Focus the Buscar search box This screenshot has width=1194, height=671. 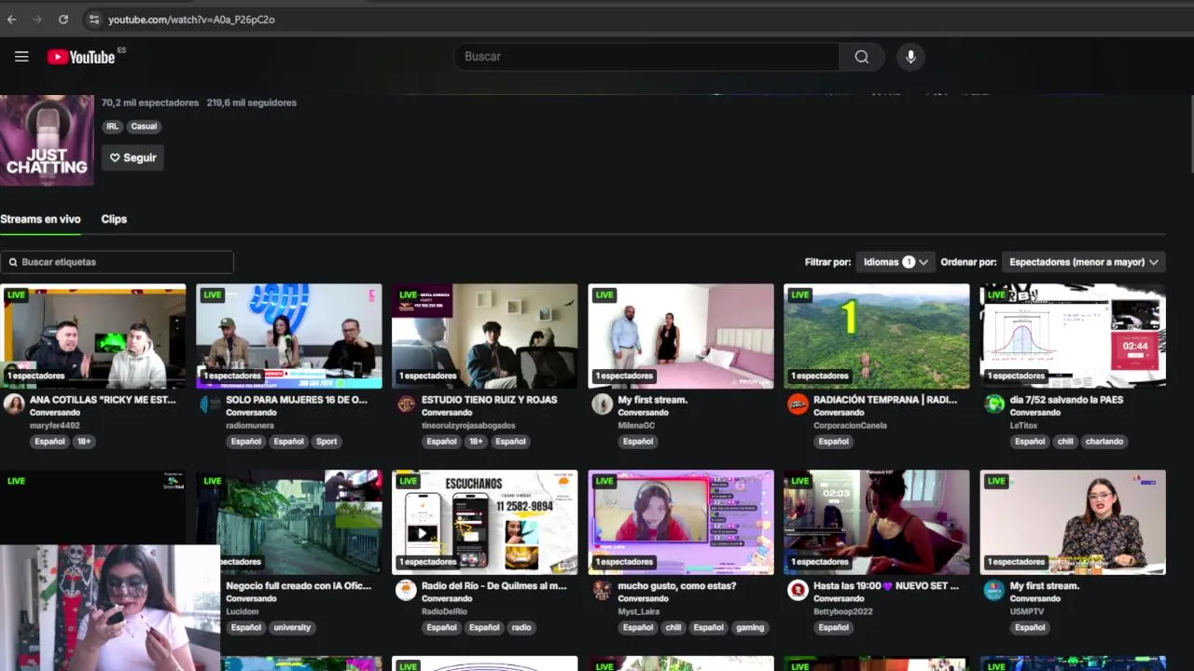[646, 57]
